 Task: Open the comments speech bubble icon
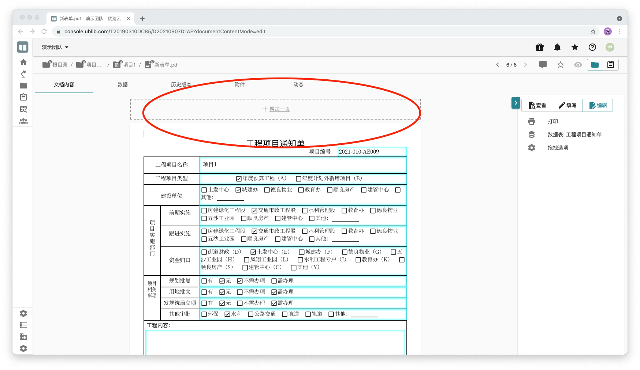pyautogui.click(x=543, y=65)
